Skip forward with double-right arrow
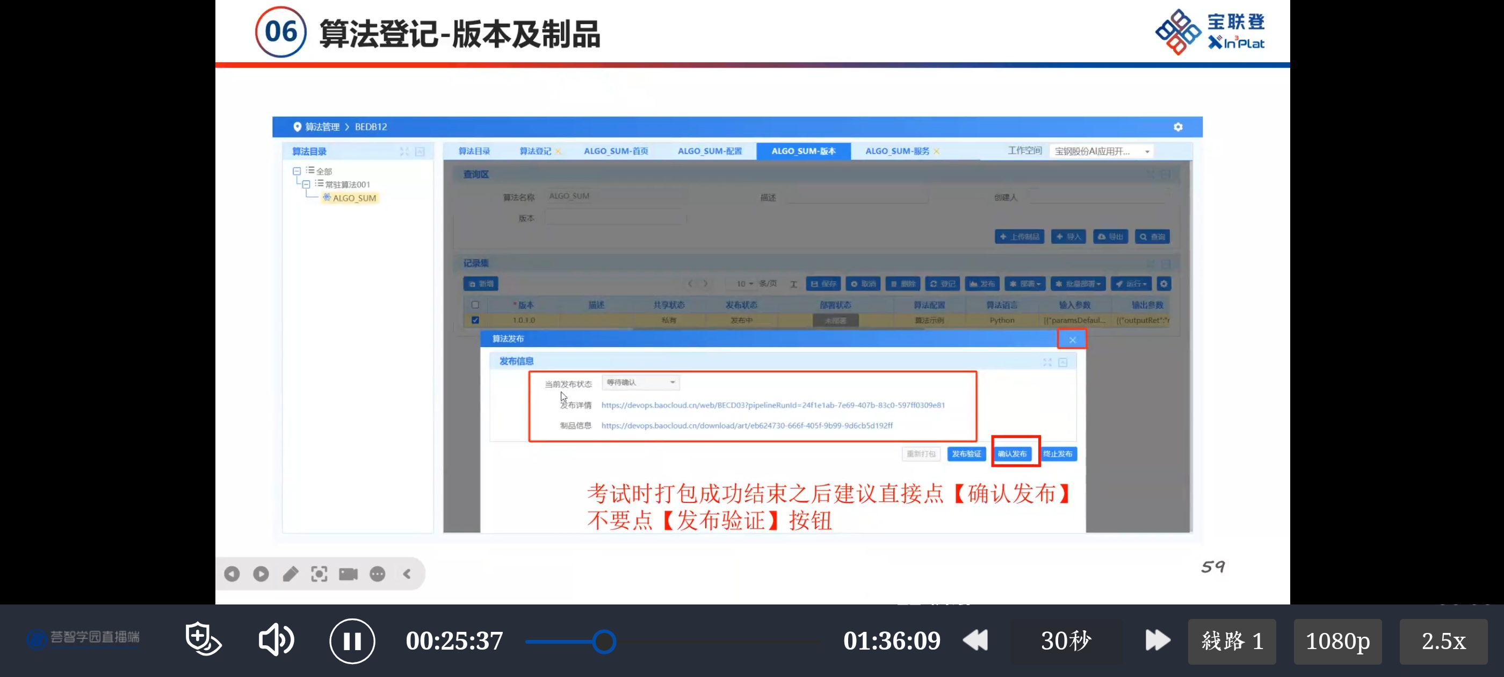This screenshot has height=677, width=1504. [1157, 640]
